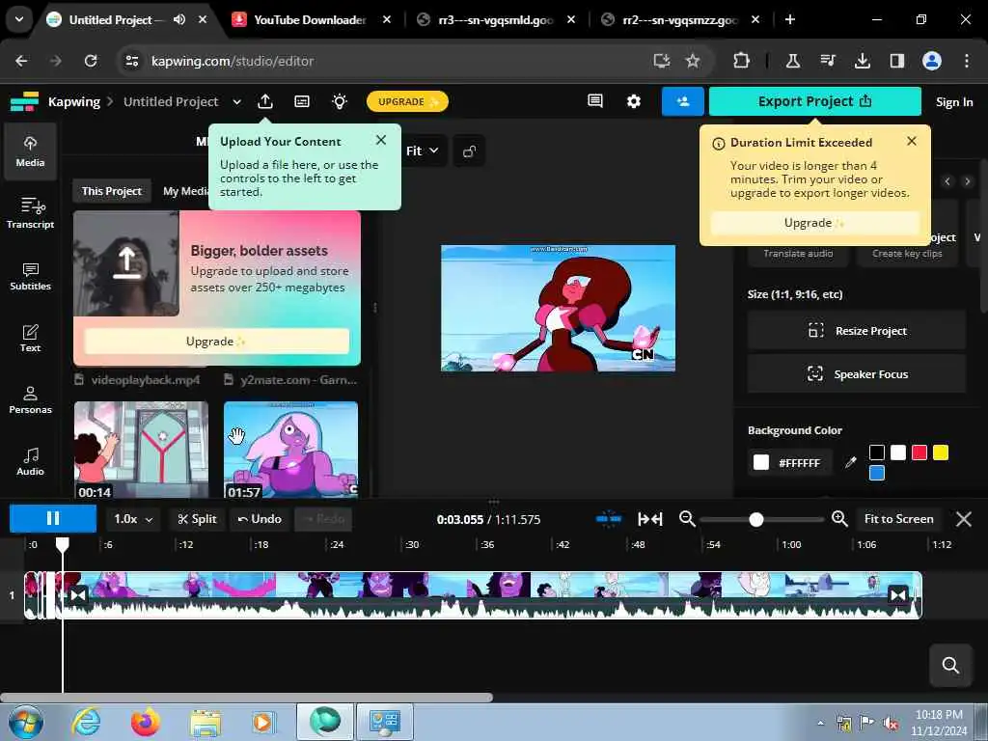Image resolution: width=988 pixels, height=741 pixels.
Task: Toggle timeline snapping icon
Action: tap(609, 519)
